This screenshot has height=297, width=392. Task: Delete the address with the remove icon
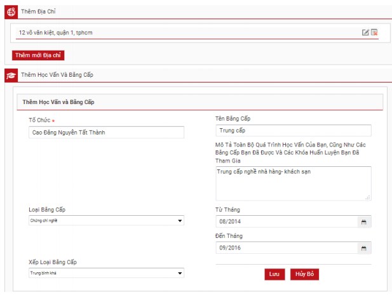374,32
